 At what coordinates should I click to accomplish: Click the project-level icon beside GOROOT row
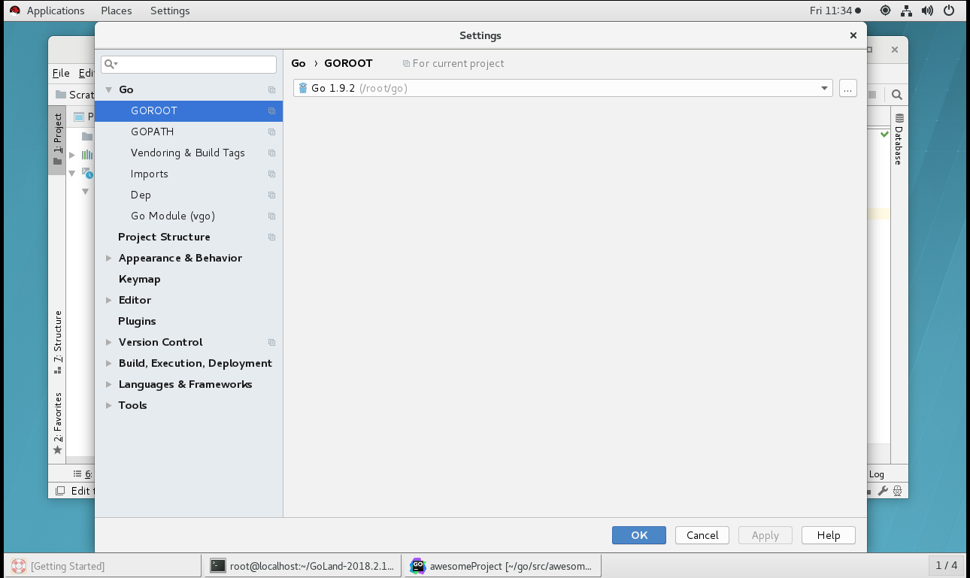click(272, 110)
